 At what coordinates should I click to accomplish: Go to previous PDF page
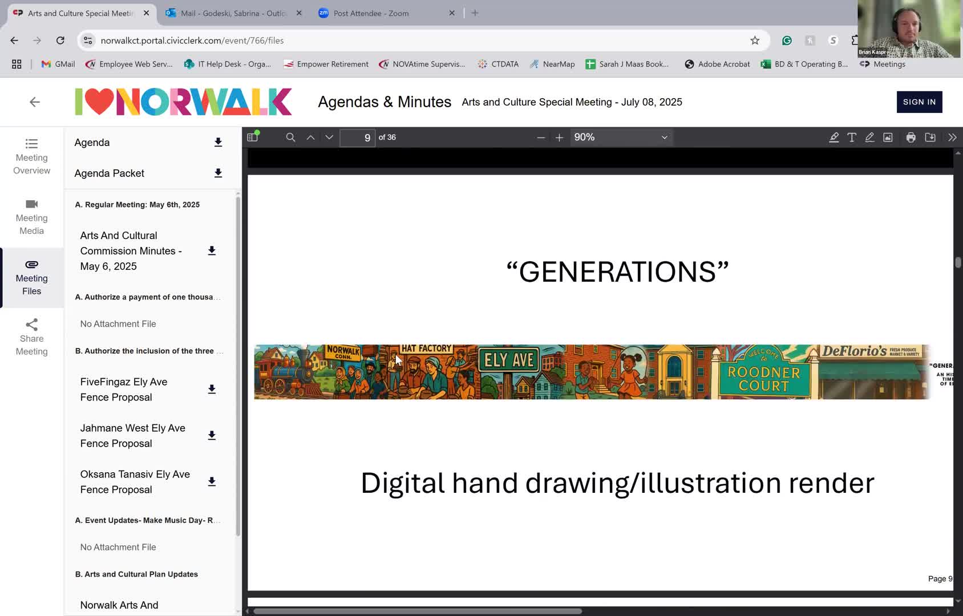(310, 137)
